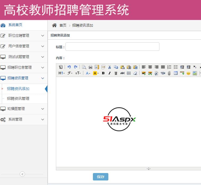This screenshot has height=185, width=201.
Task: Insert a single image
Action: tap(144, 73)
